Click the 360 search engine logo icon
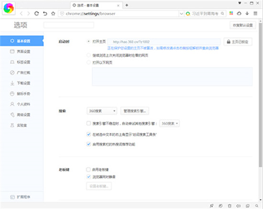Image resolution: width=263 pixels, height=209 pixels. 188,13
